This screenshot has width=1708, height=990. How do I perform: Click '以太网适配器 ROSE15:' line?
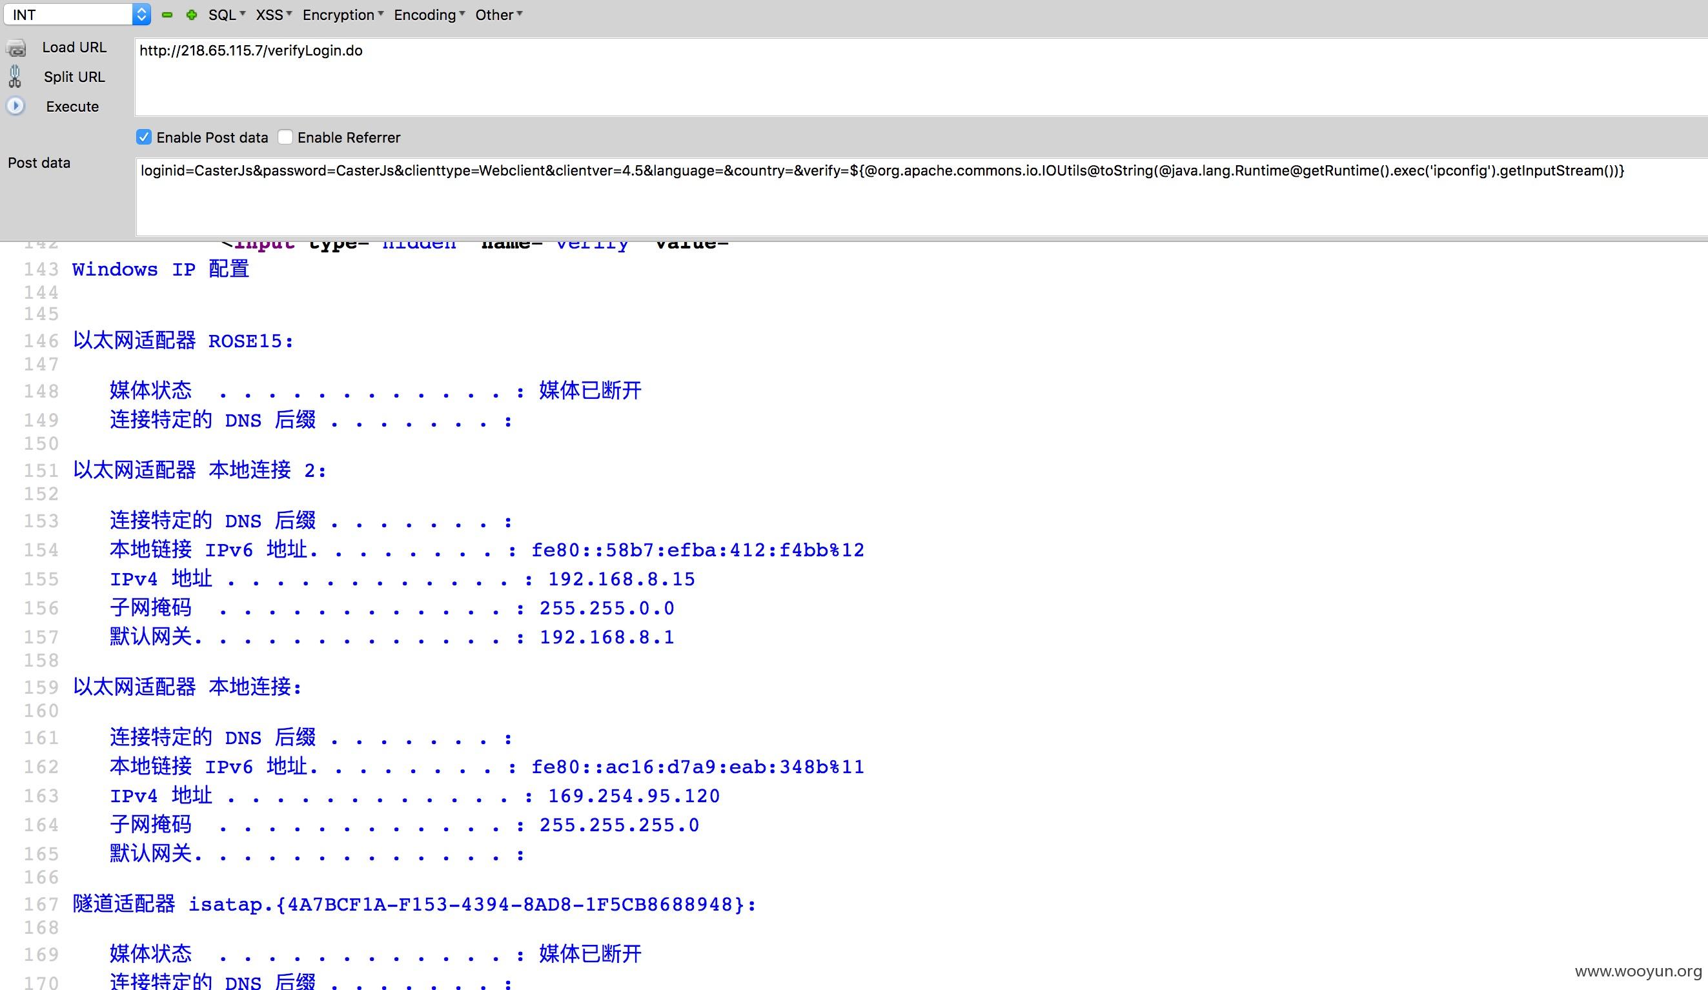coord(184,341)
